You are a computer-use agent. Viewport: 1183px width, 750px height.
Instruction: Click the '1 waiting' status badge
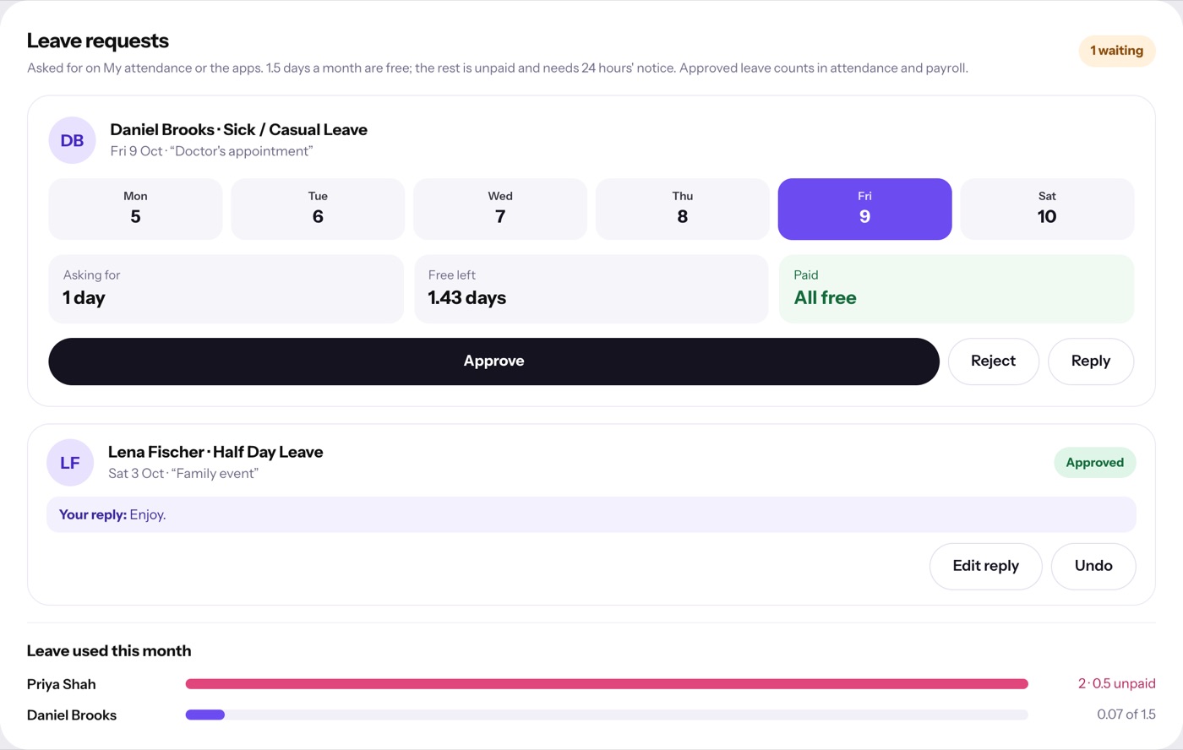click(x=1116, y=51)
